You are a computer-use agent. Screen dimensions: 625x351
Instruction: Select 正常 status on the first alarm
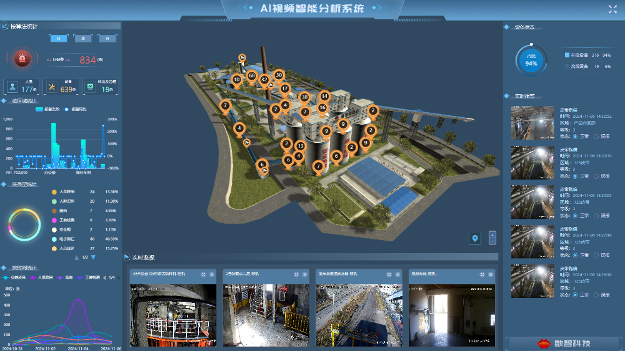point(574,136)
